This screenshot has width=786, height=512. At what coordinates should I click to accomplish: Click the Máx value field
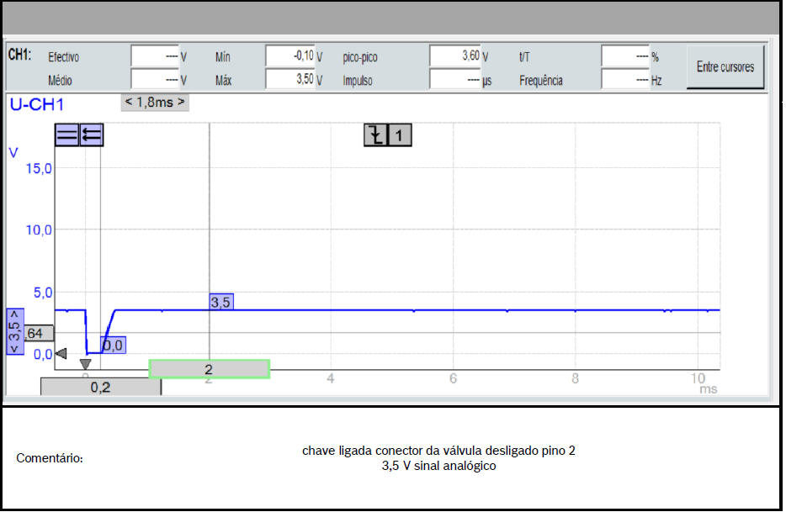tap(289, 80)
